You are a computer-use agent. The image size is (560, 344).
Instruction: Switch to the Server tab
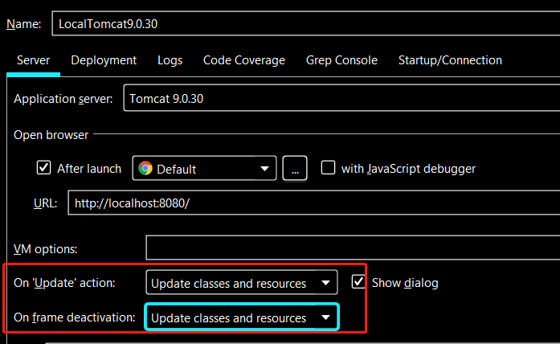[33, 60]
